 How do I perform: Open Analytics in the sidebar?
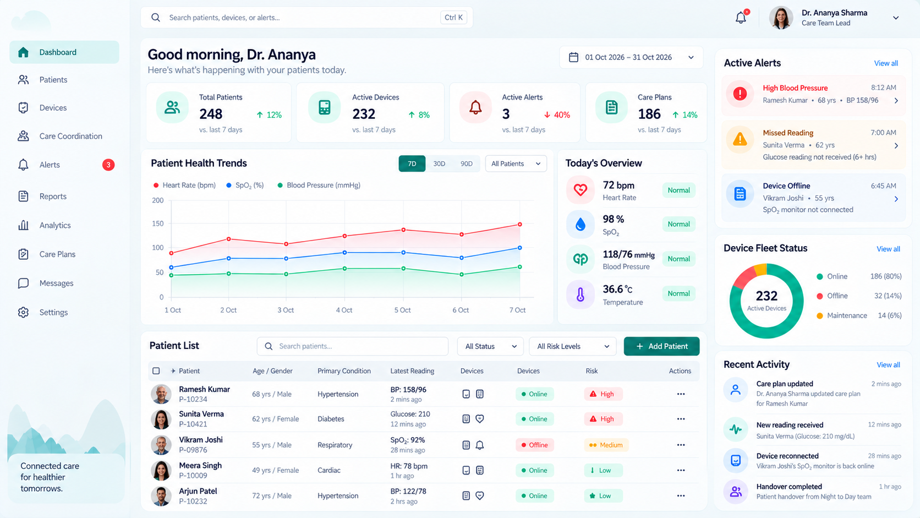(64, 225)
